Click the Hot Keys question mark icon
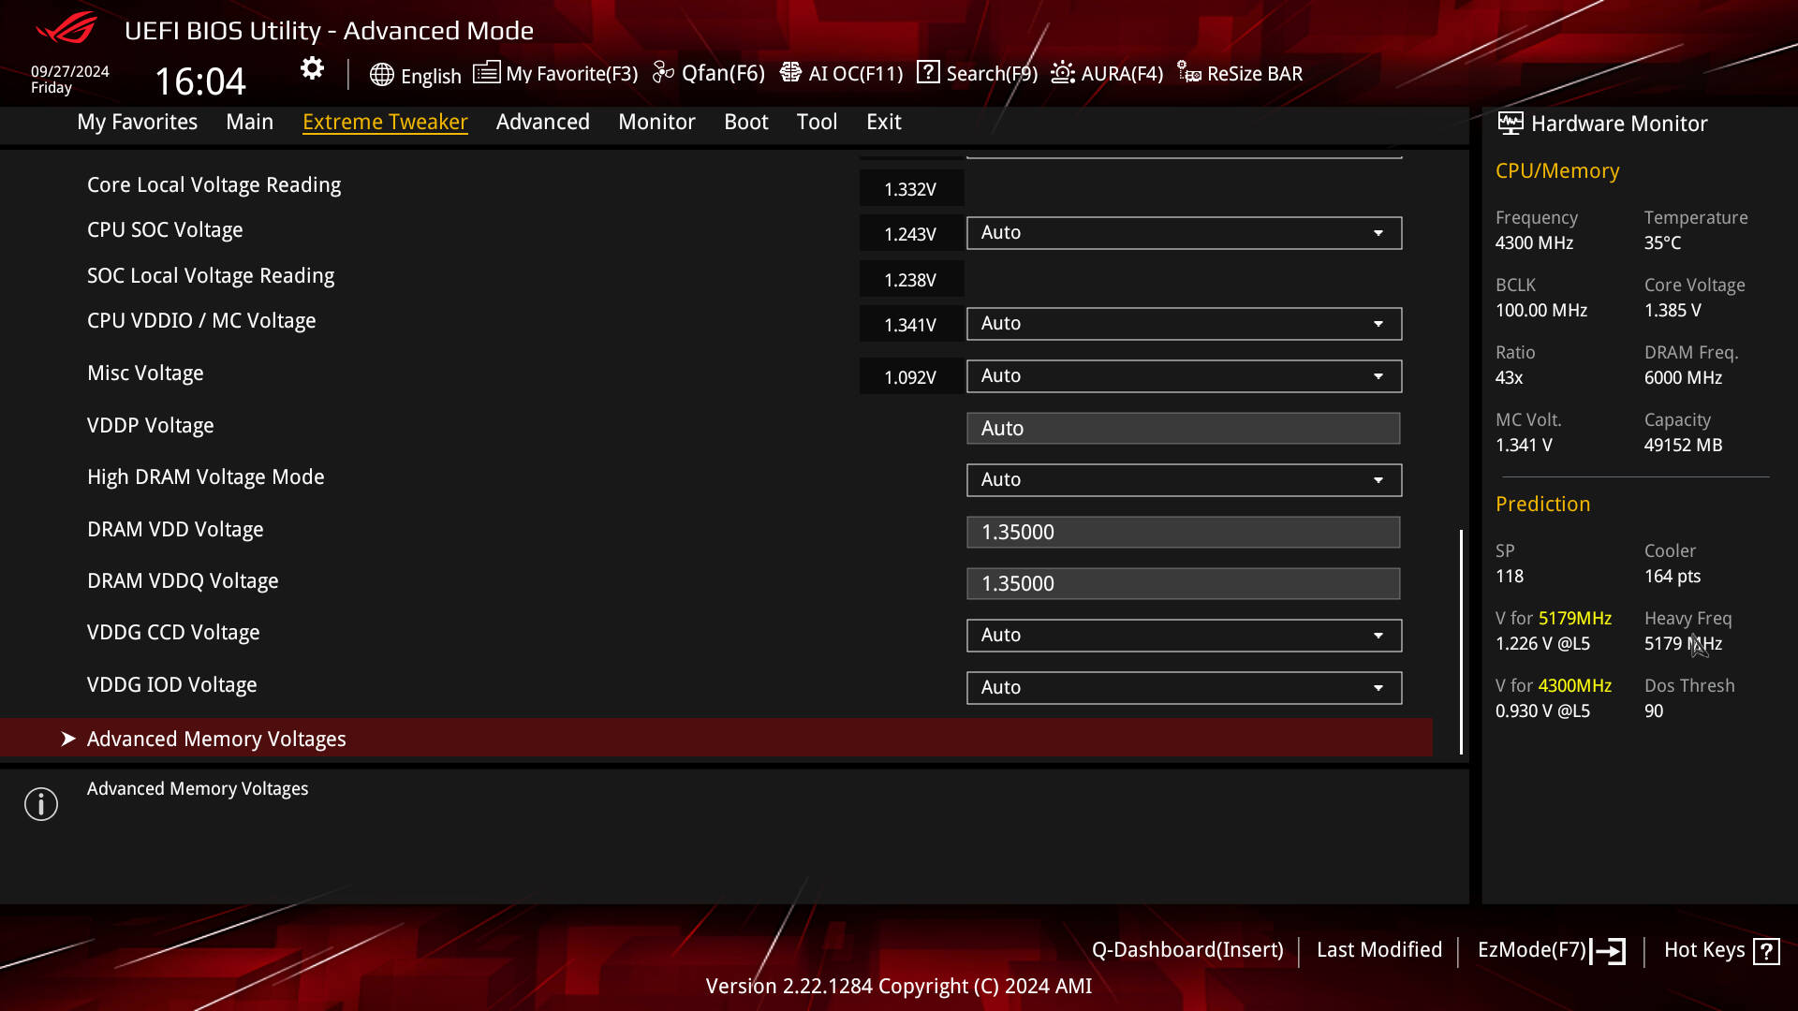Screen dimensions: 1798x1011 coord(1766,951)
